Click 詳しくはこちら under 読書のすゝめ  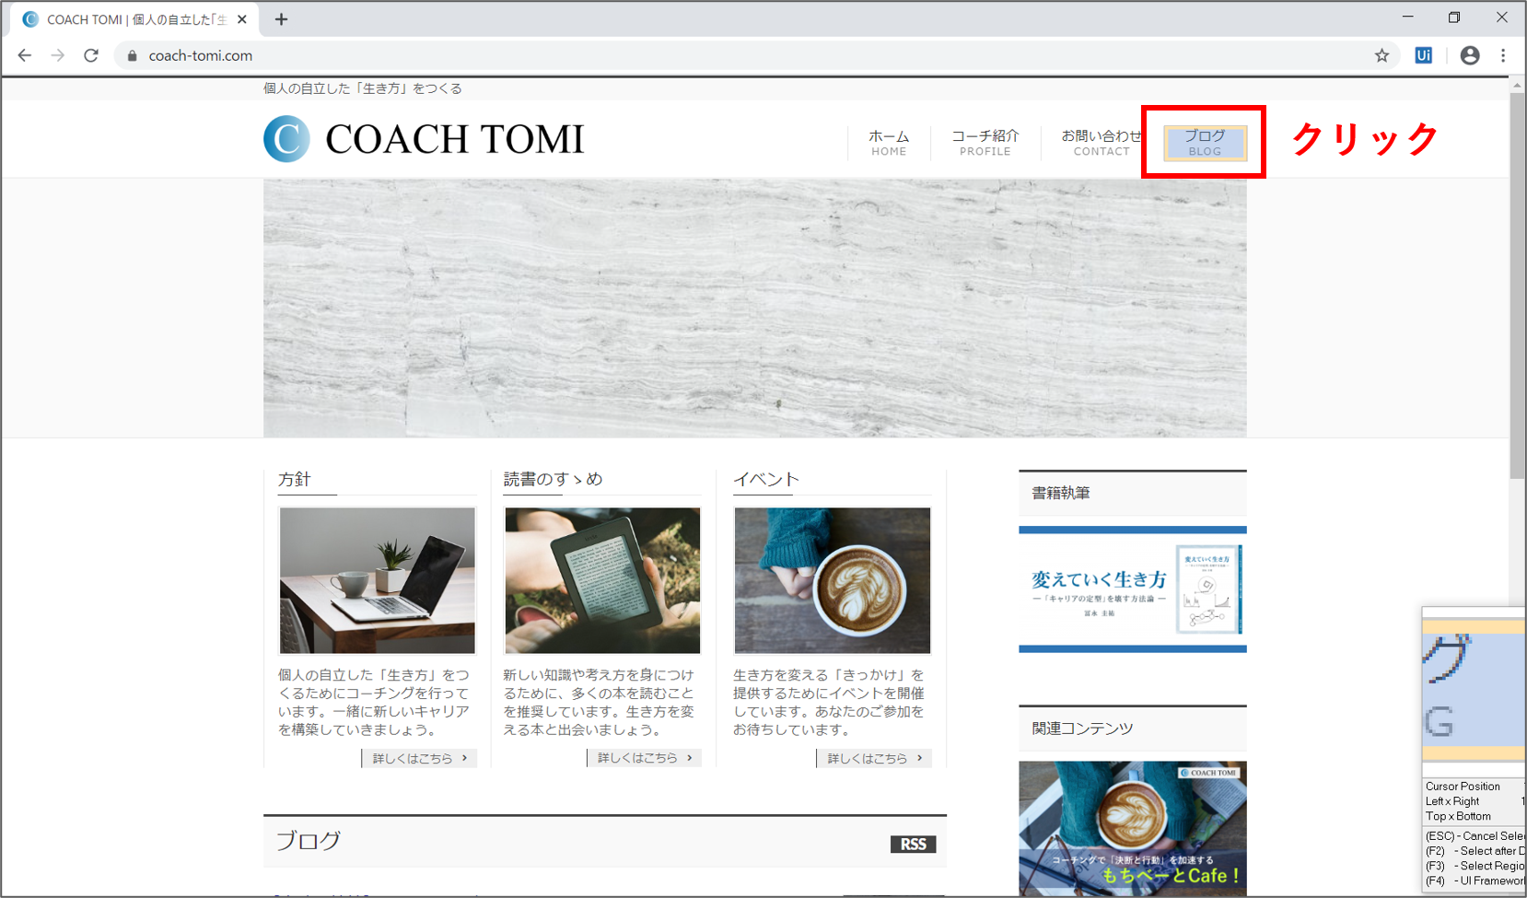644,758
